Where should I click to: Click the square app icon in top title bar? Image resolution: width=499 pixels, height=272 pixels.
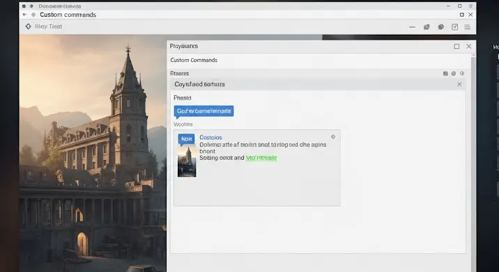click(x=24, y=6)
